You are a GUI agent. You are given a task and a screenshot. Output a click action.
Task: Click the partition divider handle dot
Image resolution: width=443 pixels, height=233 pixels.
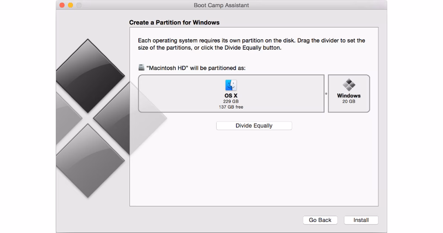(326, 94)
